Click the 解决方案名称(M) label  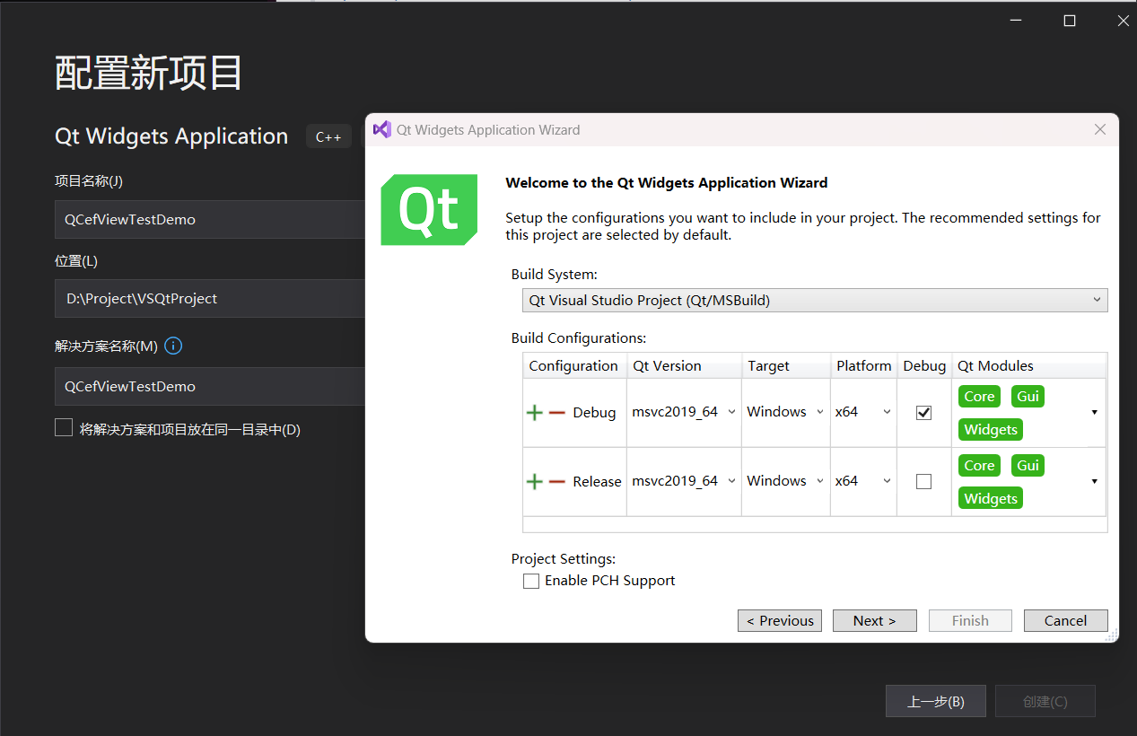[106, 346]
